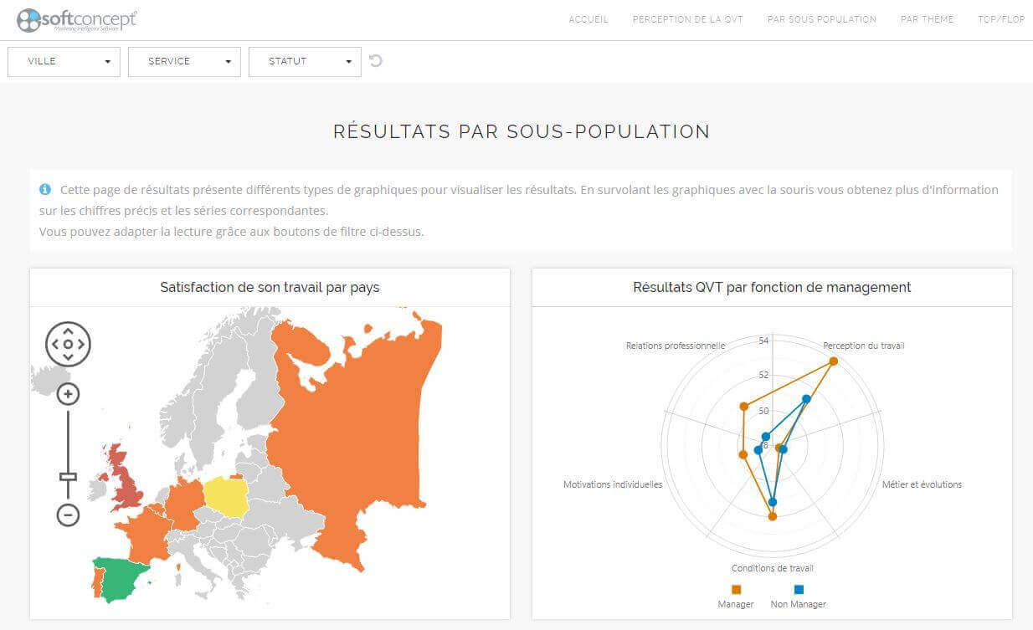Pan the map left with navigation pad arrow
Viewport: 1033px width, 630px height.
click(54, 344)
